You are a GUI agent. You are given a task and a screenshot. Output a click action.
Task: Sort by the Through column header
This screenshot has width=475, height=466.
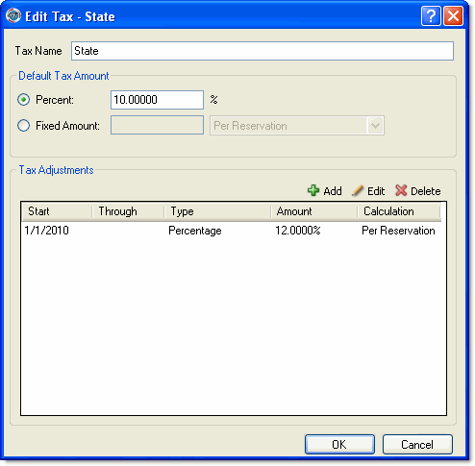[128, 211]
